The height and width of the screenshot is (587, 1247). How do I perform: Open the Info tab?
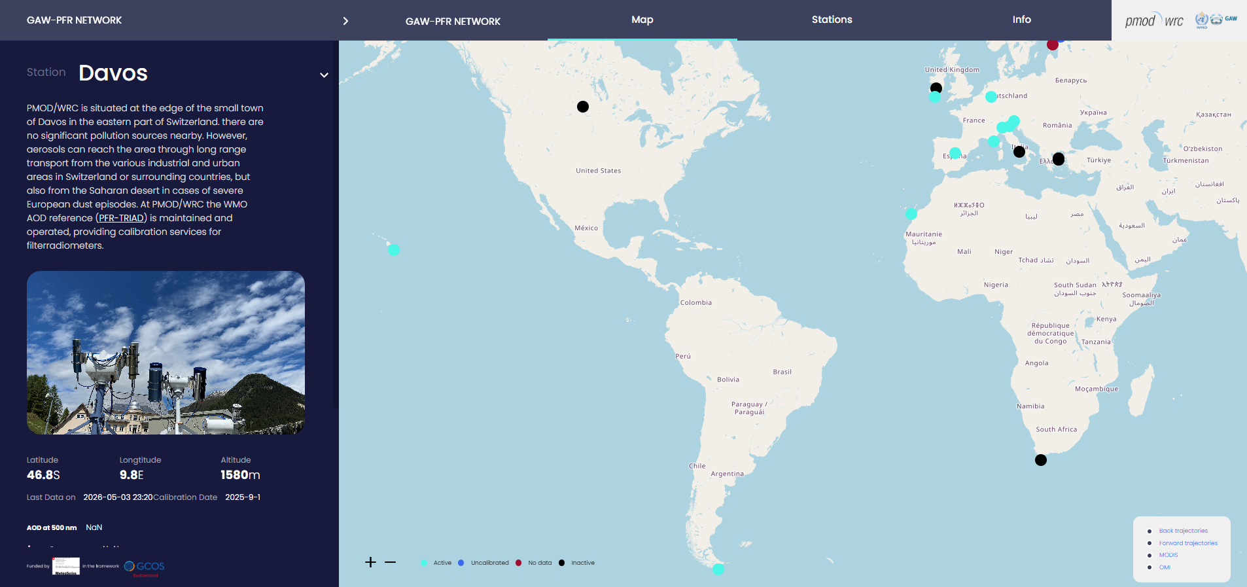1021,20
